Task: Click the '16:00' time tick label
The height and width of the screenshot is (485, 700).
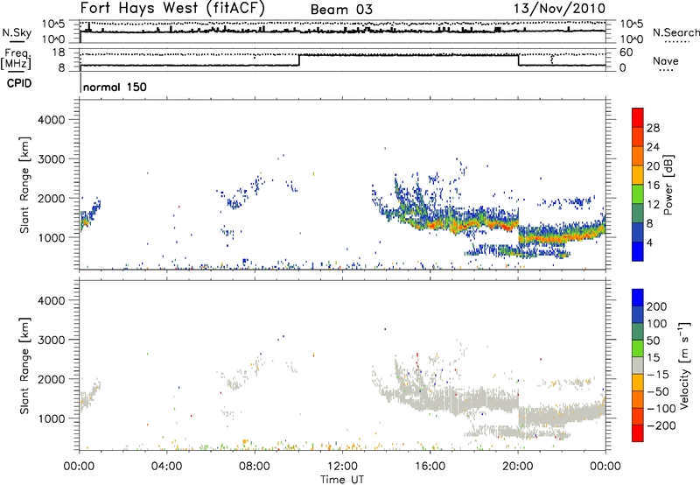Action: point(430,467)
